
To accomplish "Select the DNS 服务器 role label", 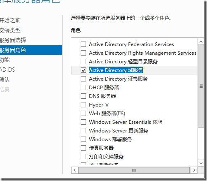I will click(x=102, y=96).
